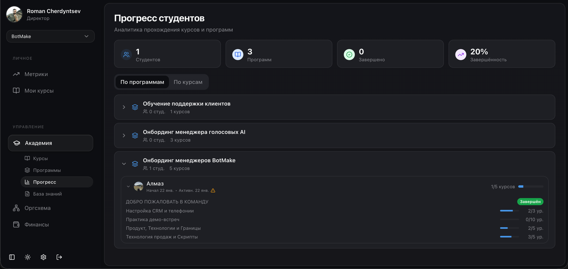
Task: Click the theme brightness icon at bottom
Action: (x=27, y=257)
